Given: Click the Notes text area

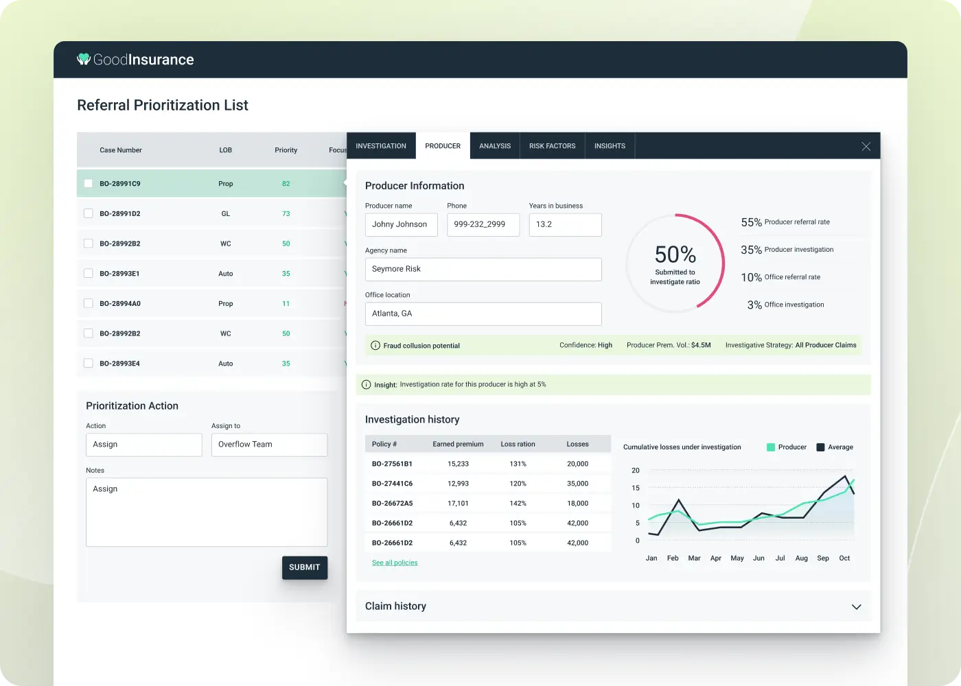Looking at the screenshot, I should click(x=206, y=512).
